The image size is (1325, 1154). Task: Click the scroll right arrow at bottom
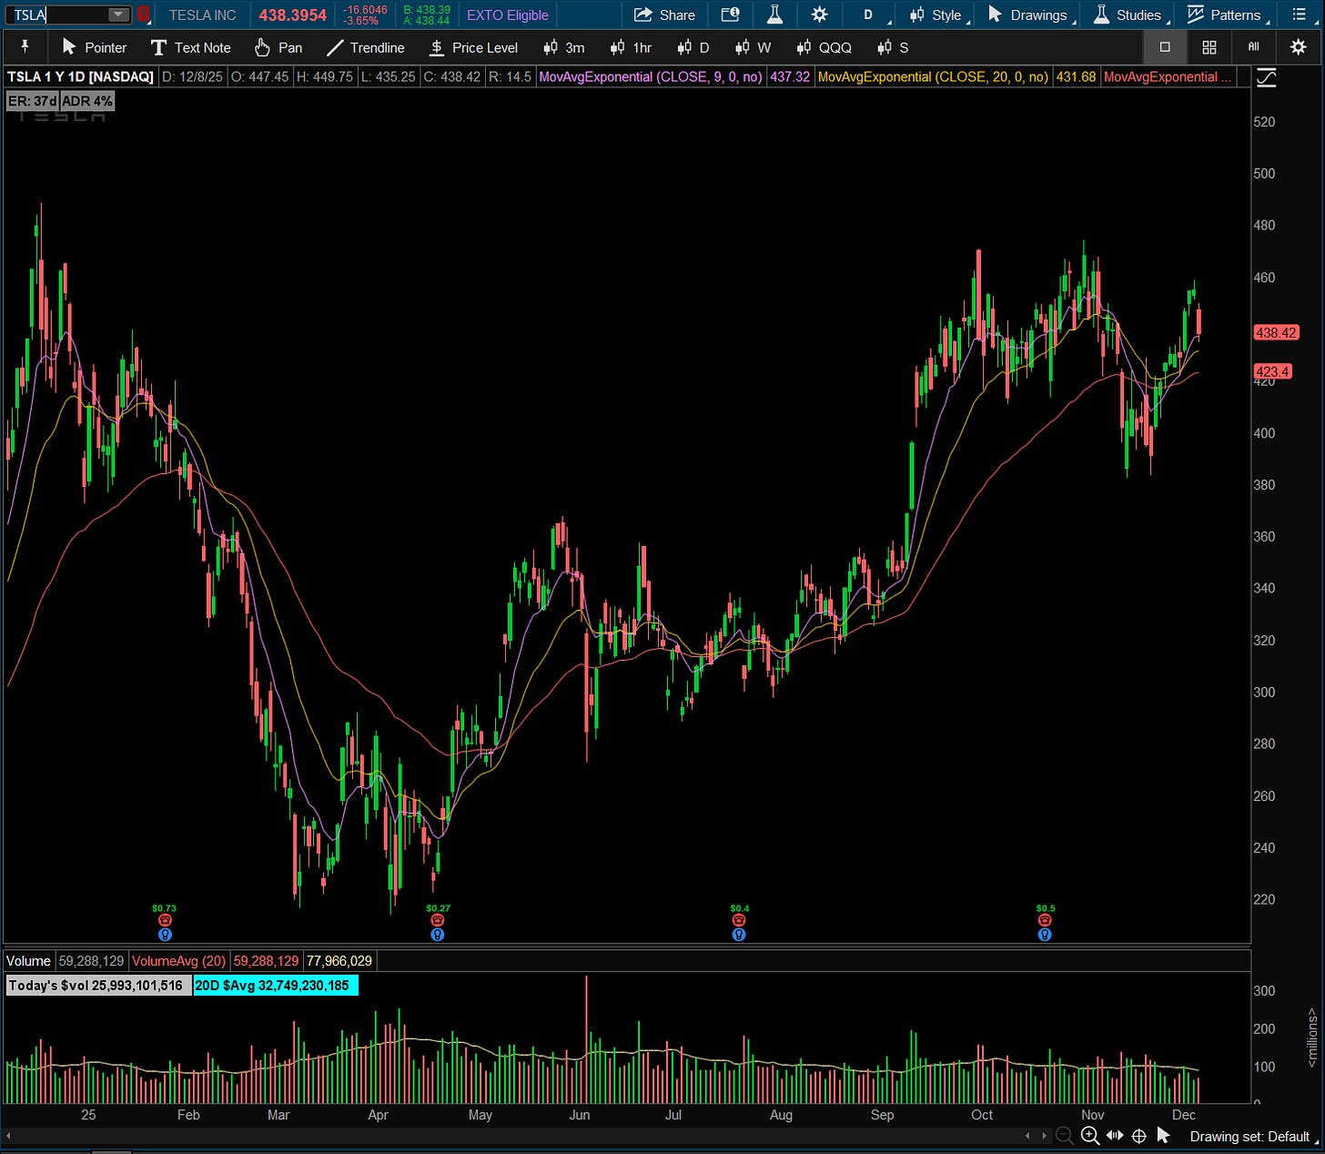pyautogui.click(x=1044, y=1136)
